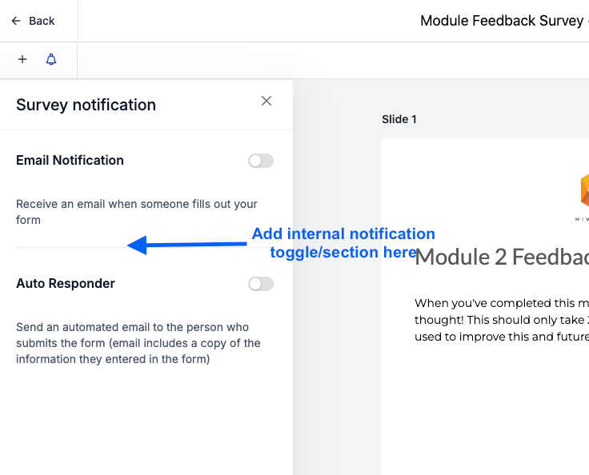Click the 'Receive an email' description text

(136, 212)
